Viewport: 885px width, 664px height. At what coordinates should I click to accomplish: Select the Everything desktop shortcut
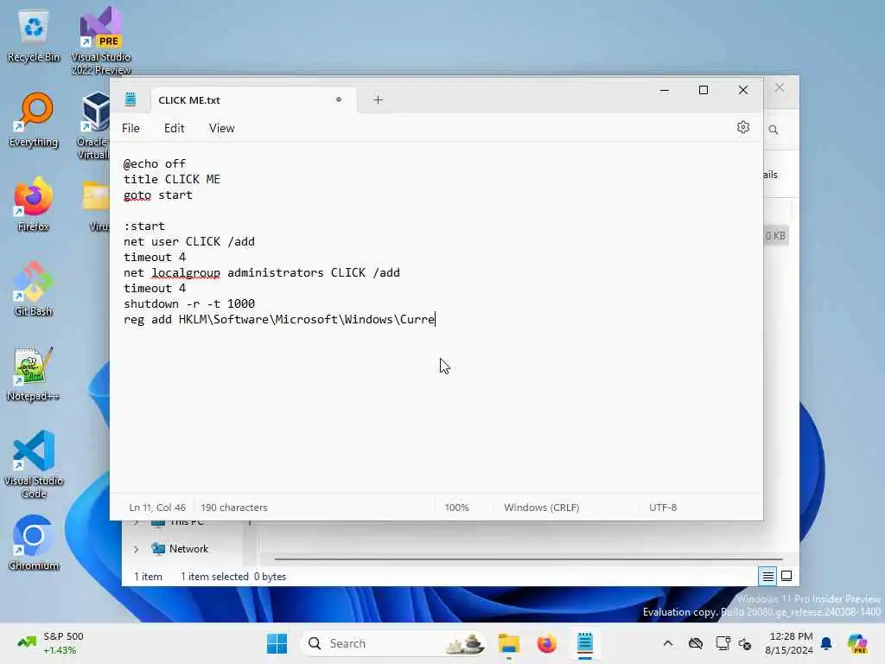click(34, 120)
